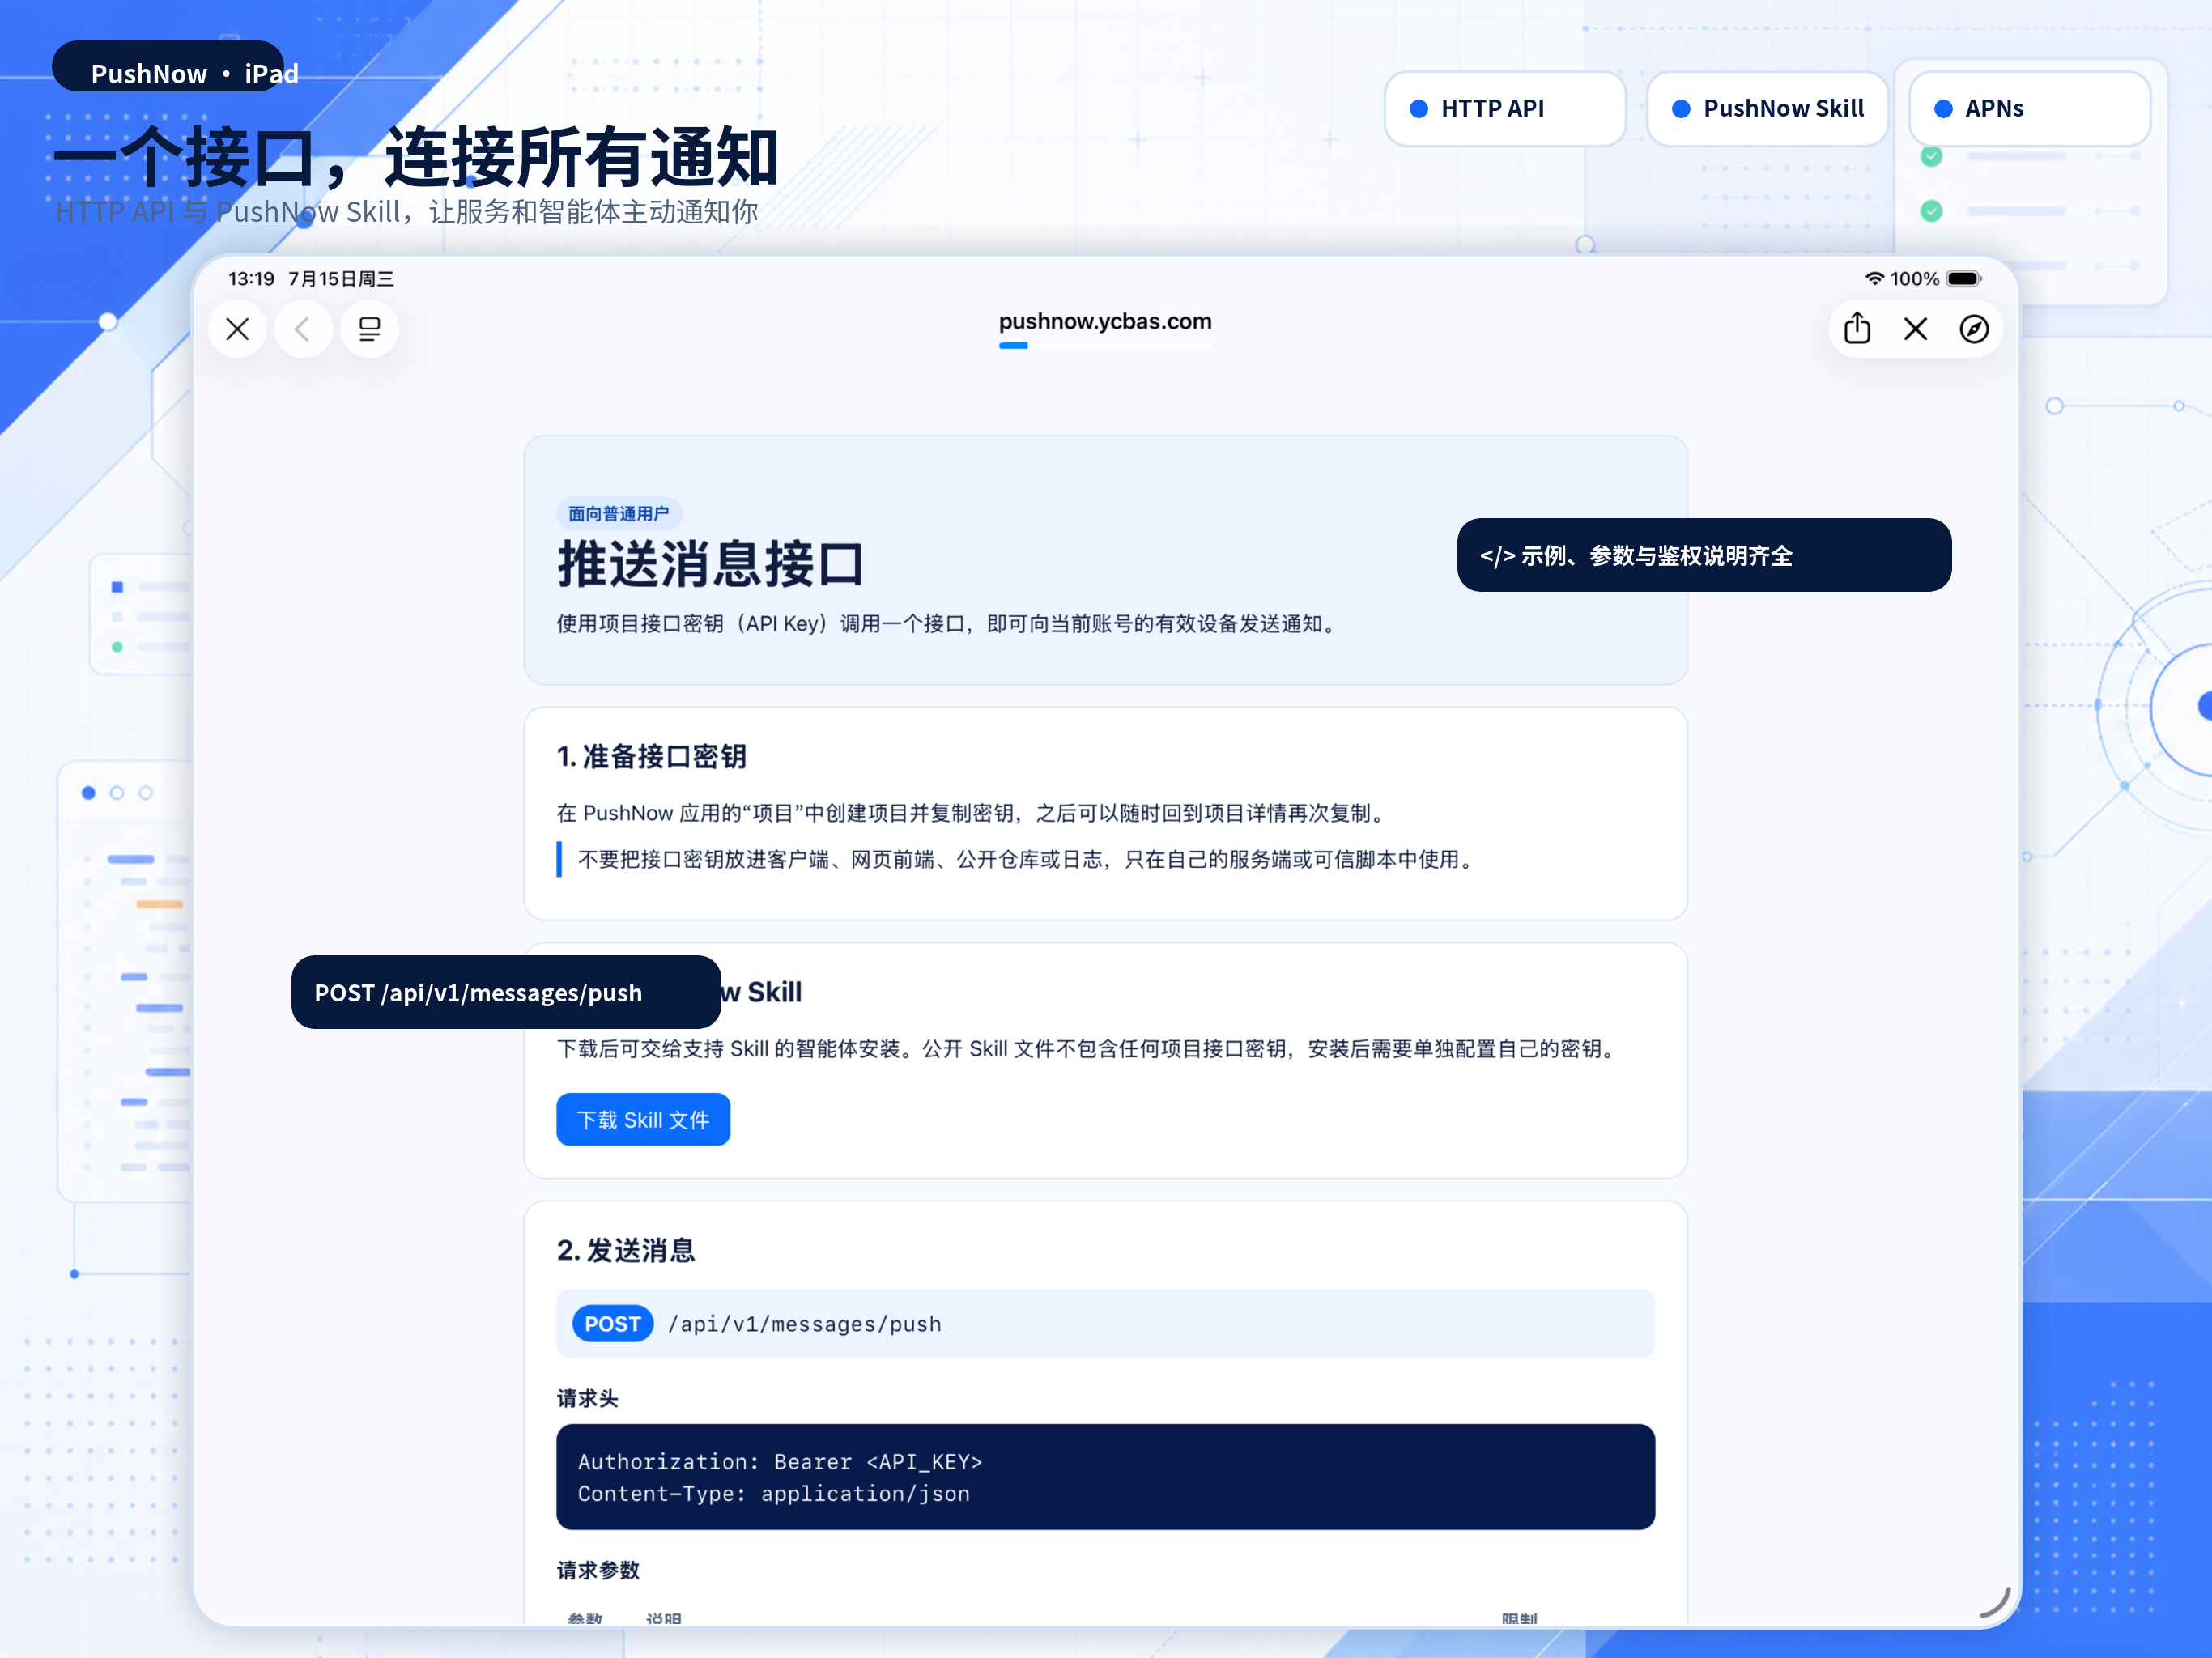Click the PushNow • iPad badge
This screenshot has width=2212, height=1658.
[x=168, y=66]
